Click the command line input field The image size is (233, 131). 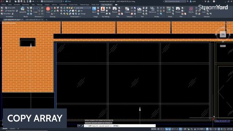pyautogui.click(x=120, y=126)
